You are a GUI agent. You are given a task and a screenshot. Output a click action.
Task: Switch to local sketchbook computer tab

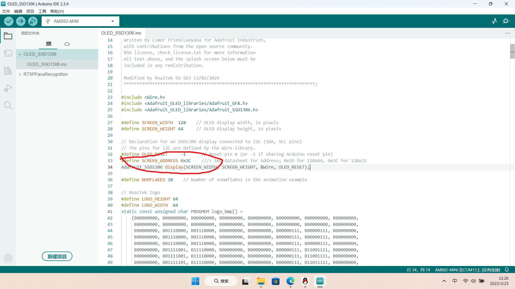point(49,44)
